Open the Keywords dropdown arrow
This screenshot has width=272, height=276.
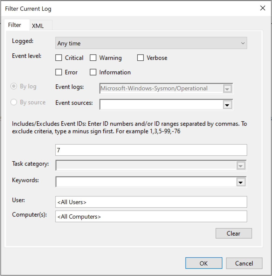[240, 182]
